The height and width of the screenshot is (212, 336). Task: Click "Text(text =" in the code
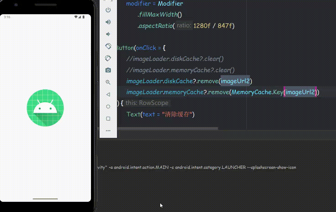click(144, 115)
